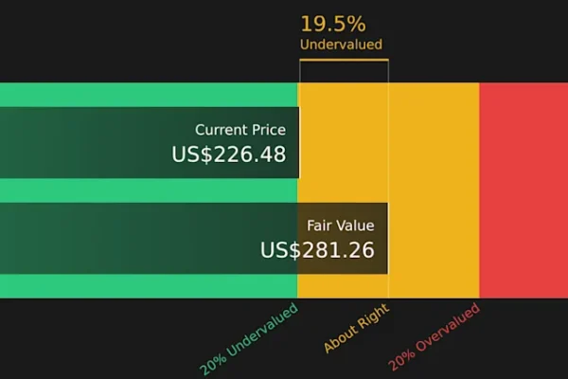The height and width of the screenshot is (379, 568).
Task: Click the yellow area beside the Current Price bar
Action: (x=343, y=142)
